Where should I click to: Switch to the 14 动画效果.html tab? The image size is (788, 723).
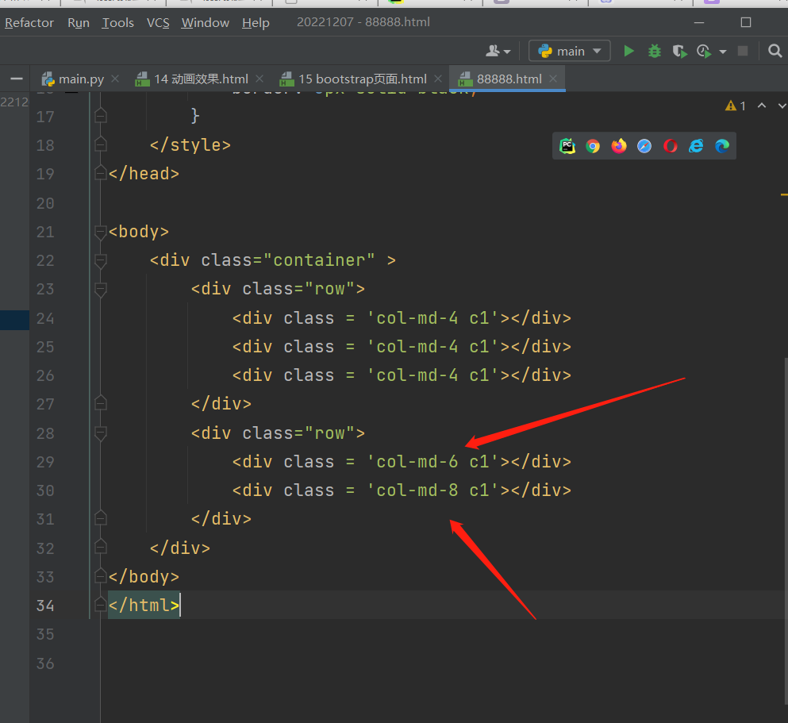pos(201,79)
